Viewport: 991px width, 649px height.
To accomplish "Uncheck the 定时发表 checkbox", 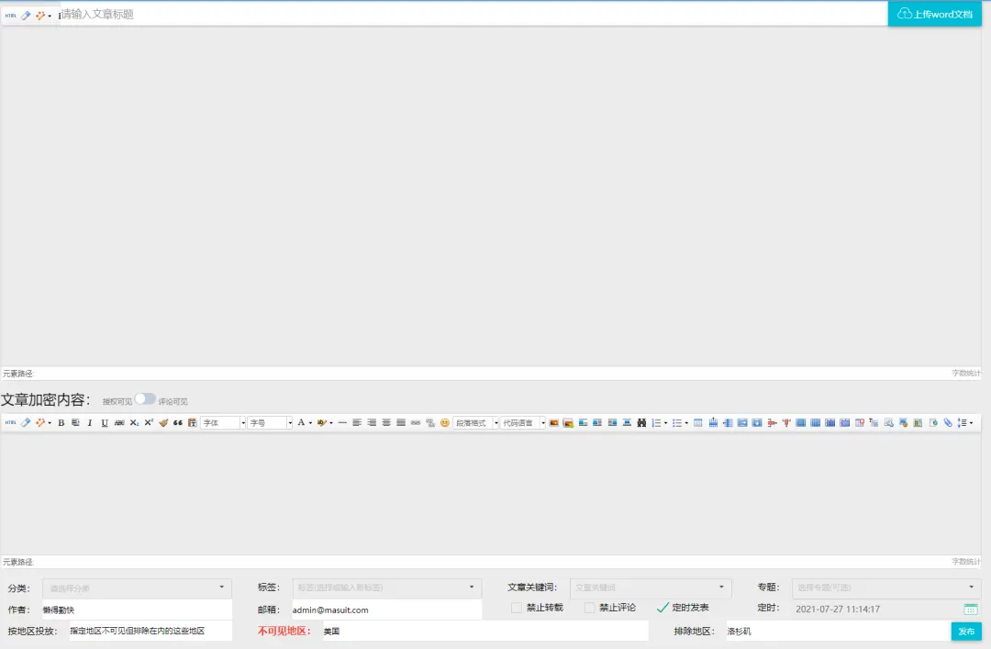I will coord(663,608).
